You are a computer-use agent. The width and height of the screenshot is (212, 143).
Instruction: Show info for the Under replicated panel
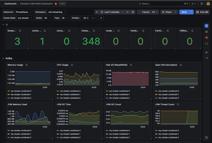(x=118, y=31)
